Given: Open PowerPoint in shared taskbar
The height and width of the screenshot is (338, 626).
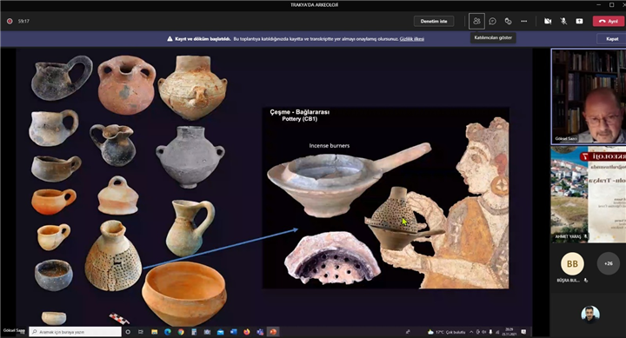Looking at the screenshot, I should [273, 332].
